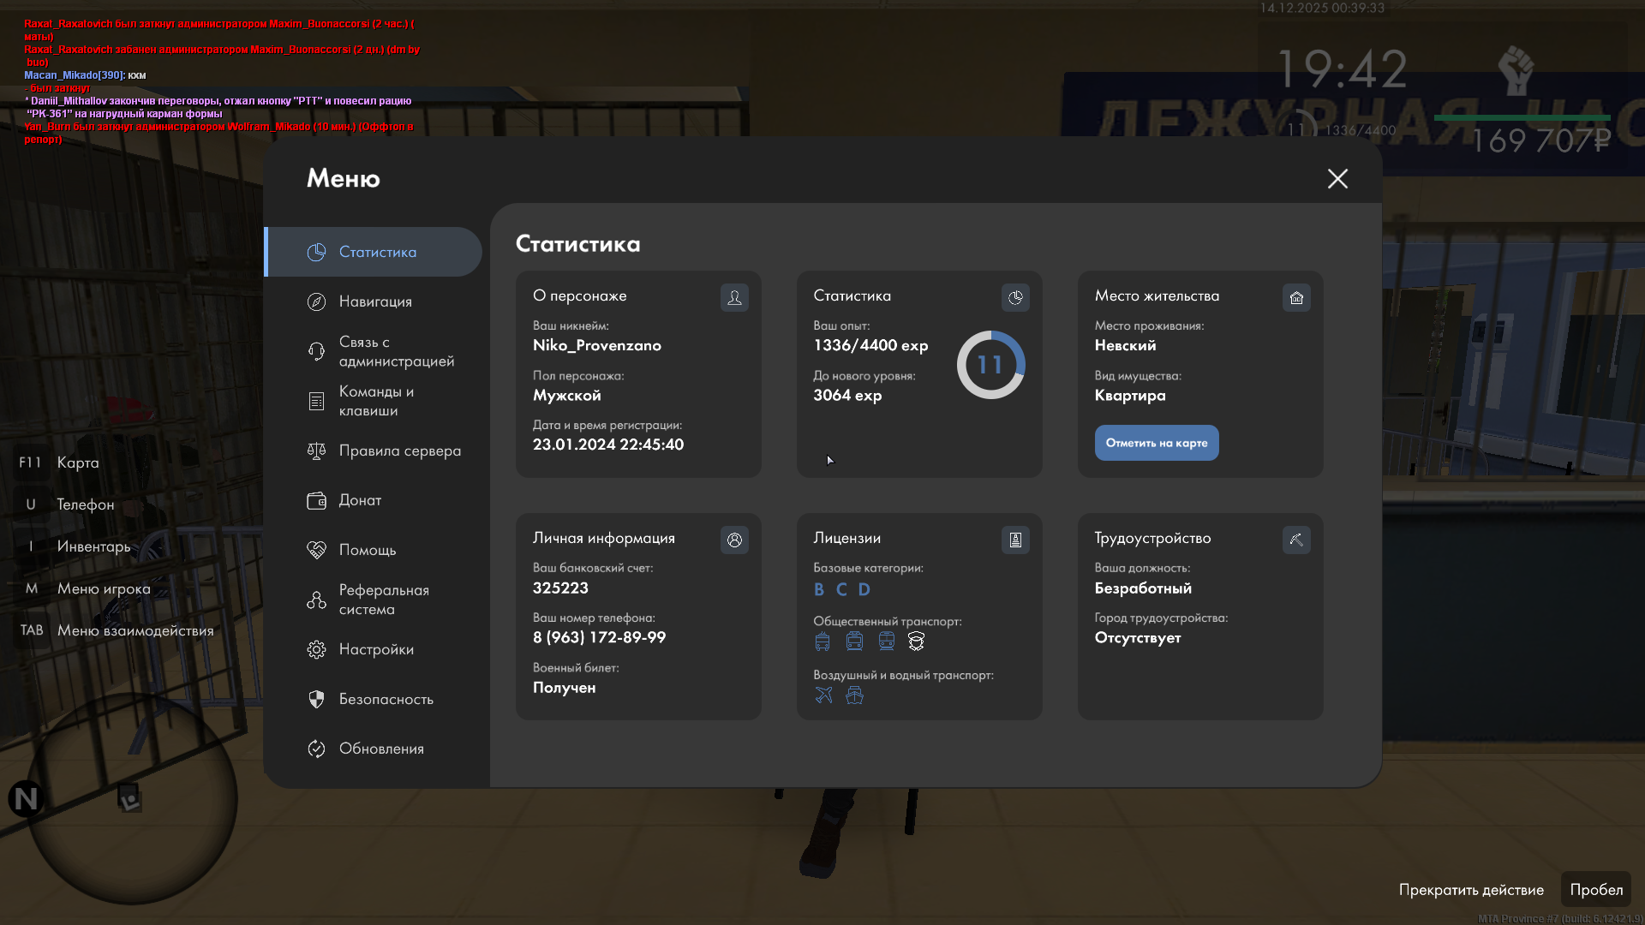Click the profile icon in О персонаже card
1645x925 pixels.
click(734, 297)
